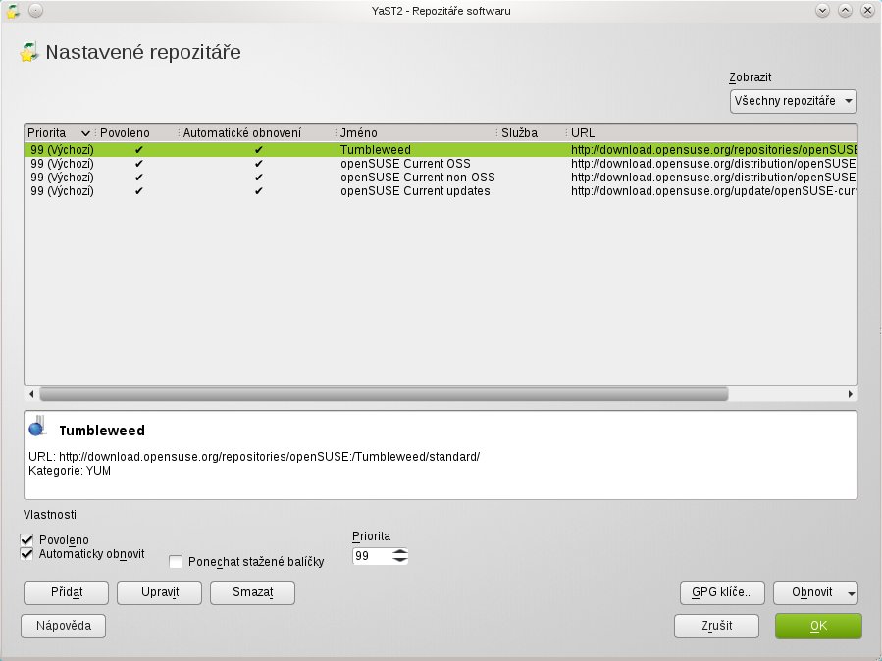Image resolution: width=882 pixels, height=661 pixels.
Task: Select the openSUSE Current OSS repository name
Action: [405, 164]
